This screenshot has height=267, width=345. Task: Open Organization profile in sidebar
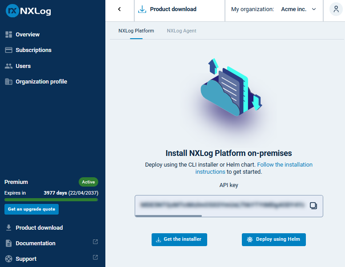tap(41, 82)
